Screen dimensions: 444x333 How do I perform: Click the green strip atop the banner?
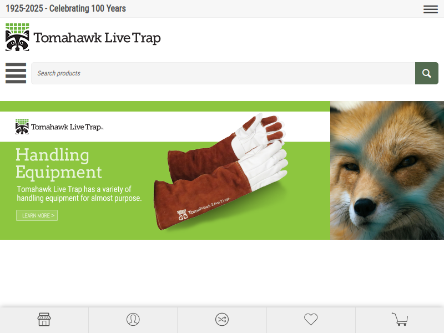[x=165, y=106]
